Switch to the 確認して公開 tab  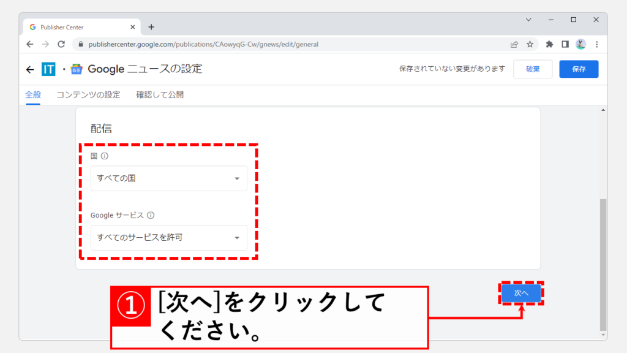[160, 95]
